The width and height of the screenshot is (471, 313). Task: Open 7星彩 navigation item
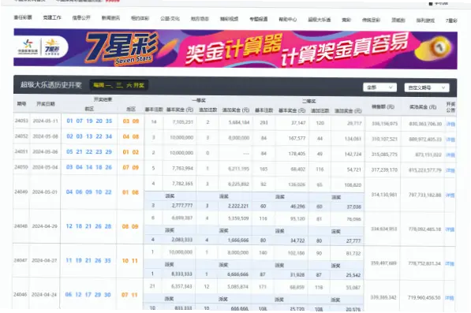click(x=451, y=20)
